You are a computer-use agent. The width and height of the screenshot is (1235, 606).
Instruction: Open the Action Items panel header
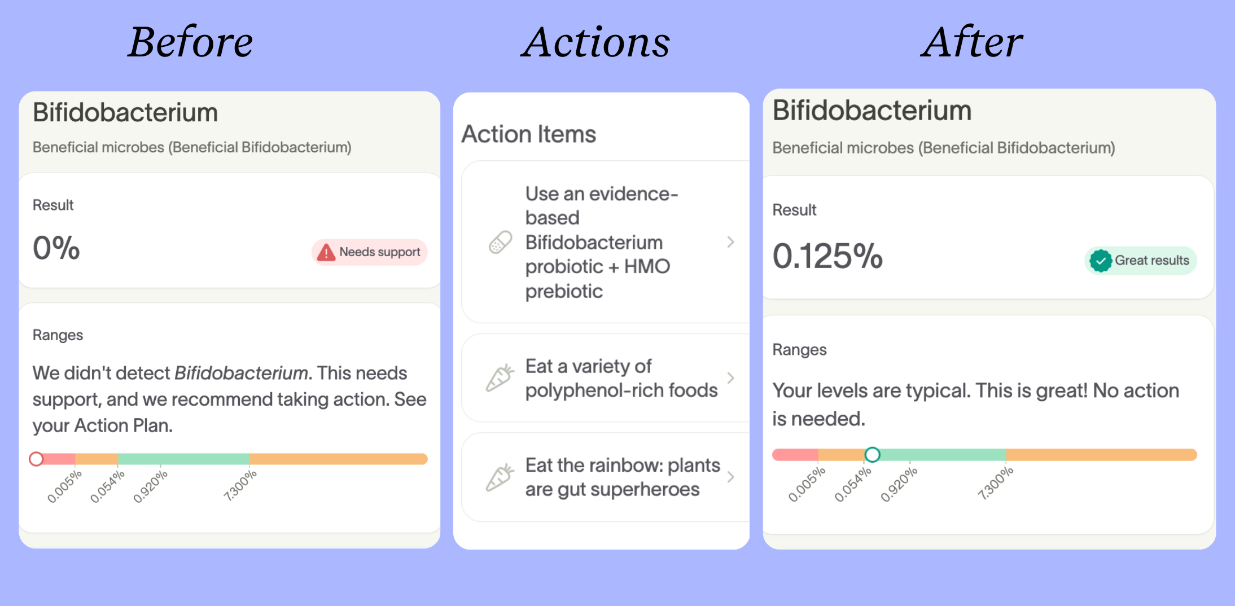pos(529,134)
